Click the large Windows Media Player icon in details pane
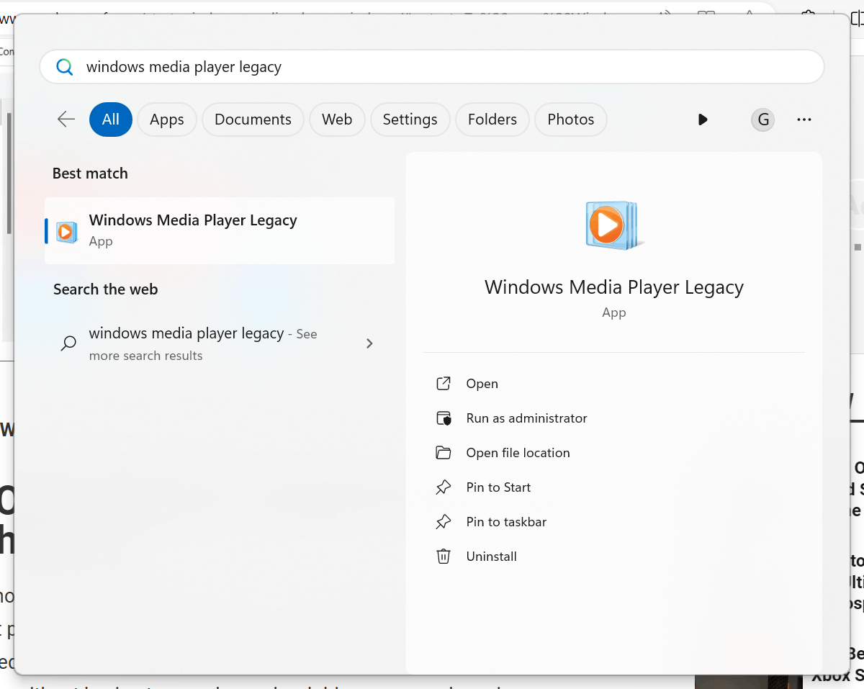 (613, 225)
